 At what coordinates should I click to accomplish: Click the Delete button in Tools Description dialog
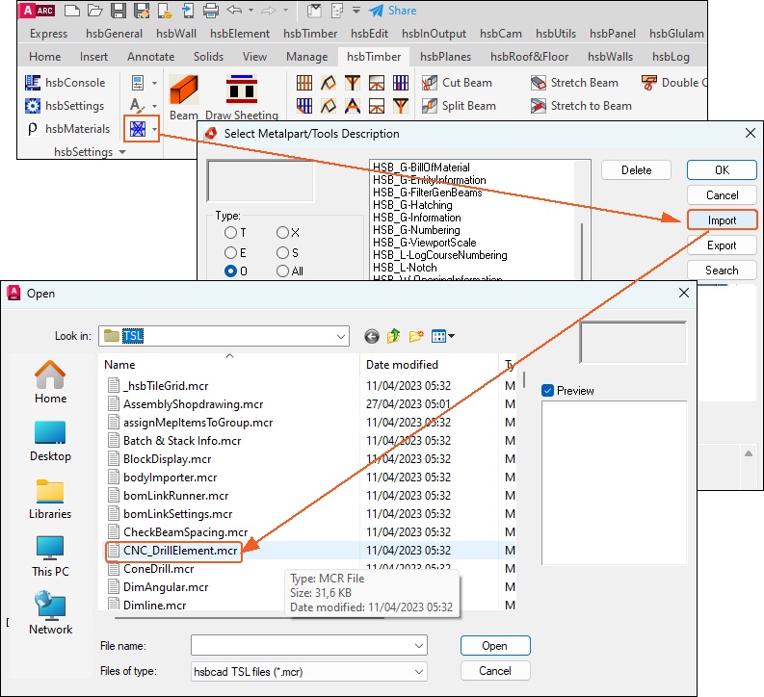(x=636, y=169)
